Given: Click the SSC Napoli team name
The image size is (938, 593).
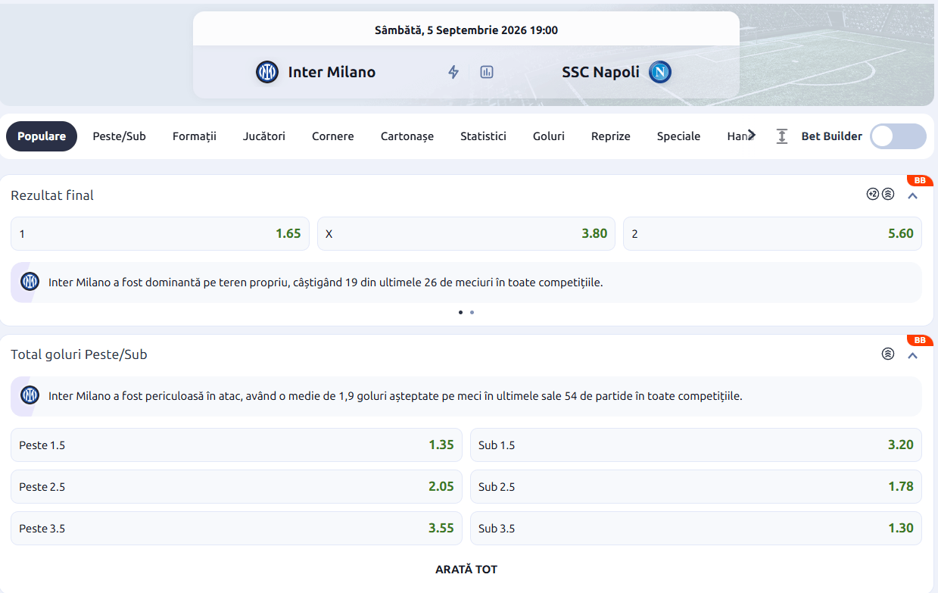Looking at the screenshot, I should point(600,72).
